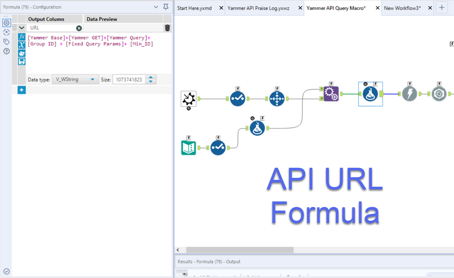This screenshot has height=278, width=454.
Task: Select the gray lightning bolt tool on the canvas
Action: pos(409,93)
